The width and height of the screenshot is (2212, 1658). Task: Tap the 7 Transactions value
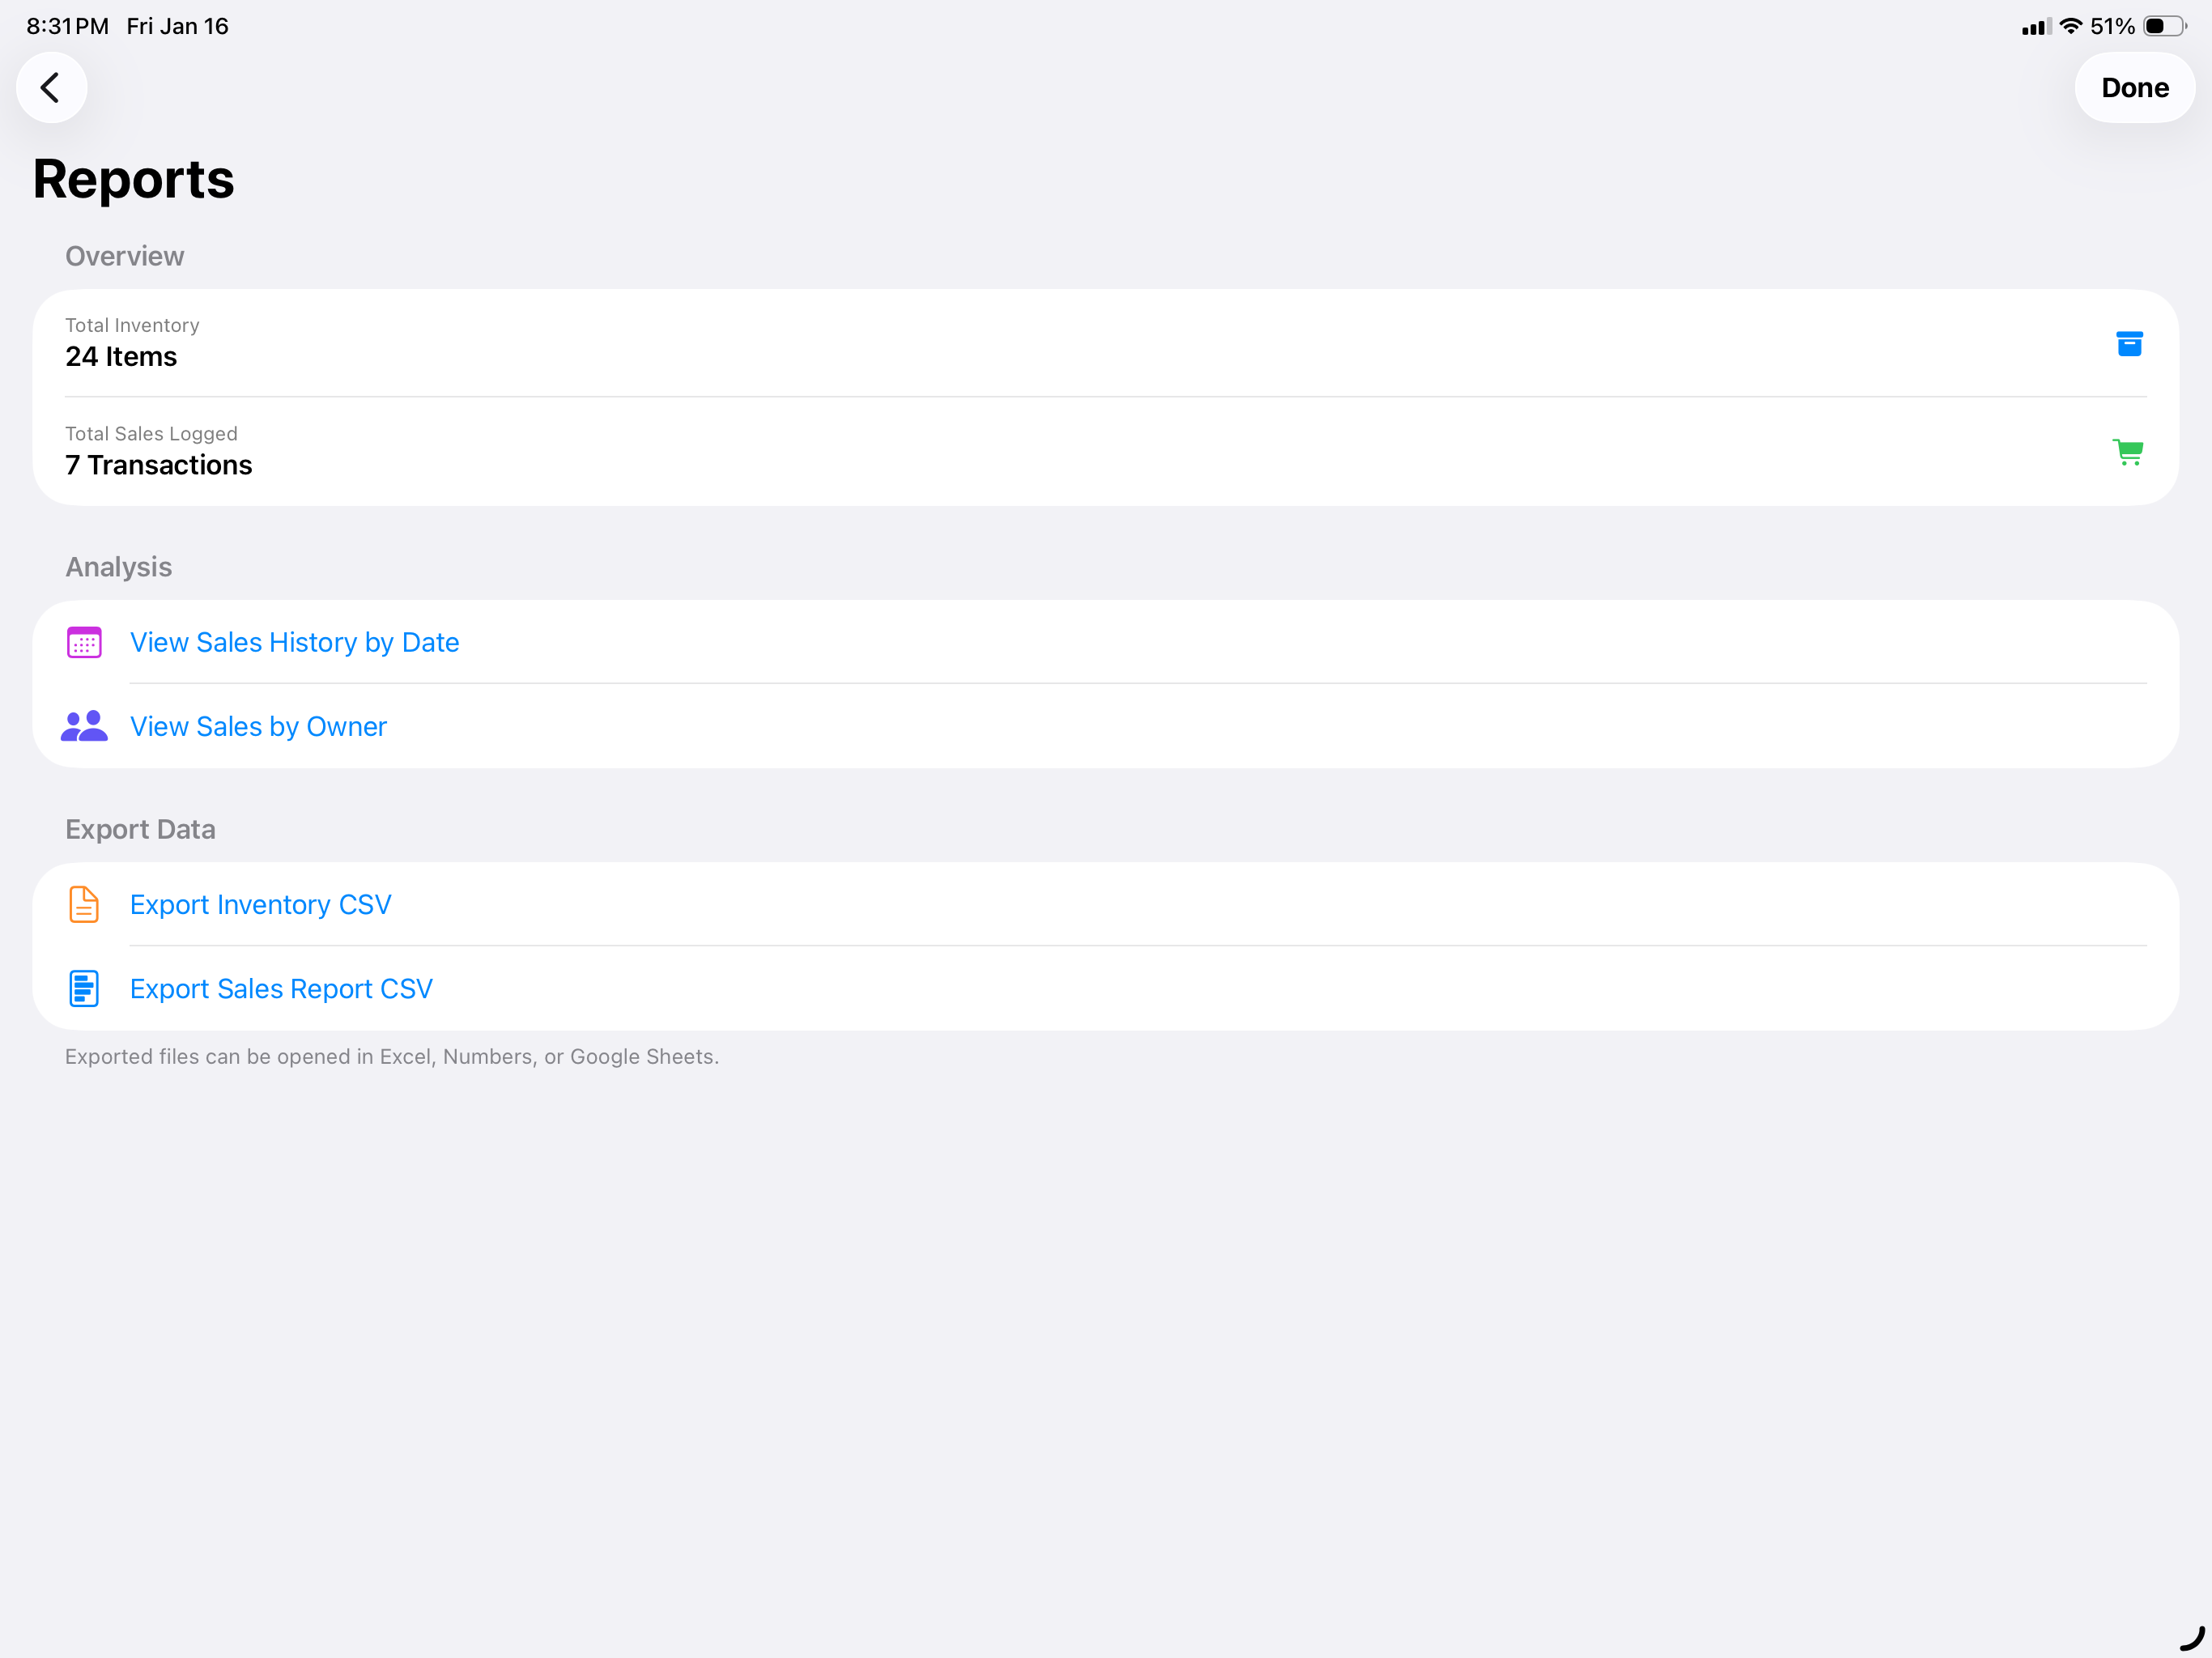pyautogui.click(x=159, y=465)
